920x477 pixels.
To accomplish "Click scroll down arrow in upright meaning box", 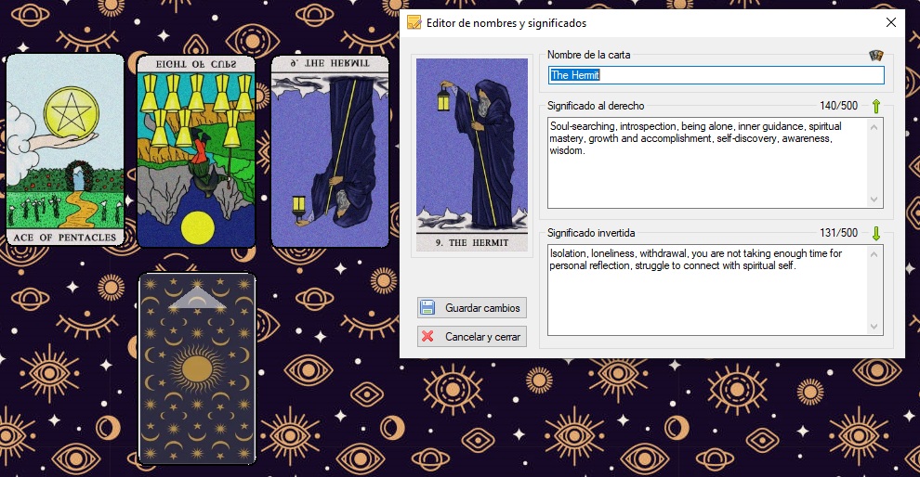I will click(874, 200).
